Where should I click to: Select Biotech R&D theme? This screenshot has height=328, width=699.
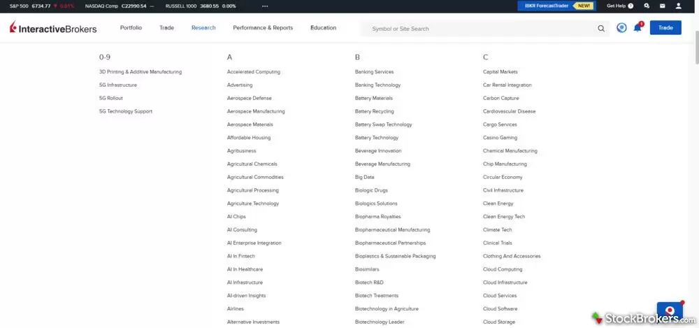[x=369, y=283]
